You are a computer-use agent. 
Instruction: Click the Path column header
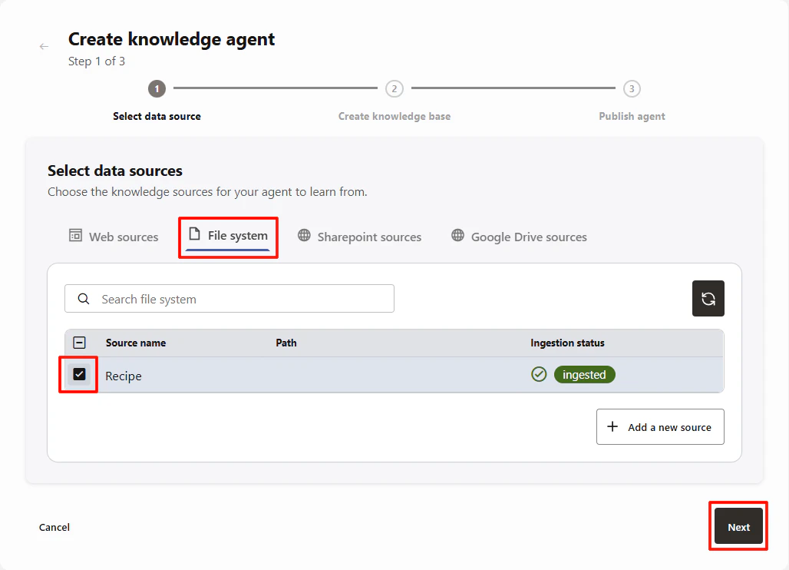[286, 343]
